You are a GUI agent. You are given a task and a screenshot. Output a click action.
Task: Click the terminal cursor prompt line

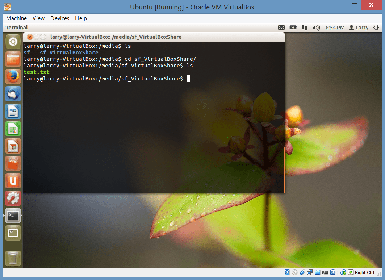tap(107, 79)
